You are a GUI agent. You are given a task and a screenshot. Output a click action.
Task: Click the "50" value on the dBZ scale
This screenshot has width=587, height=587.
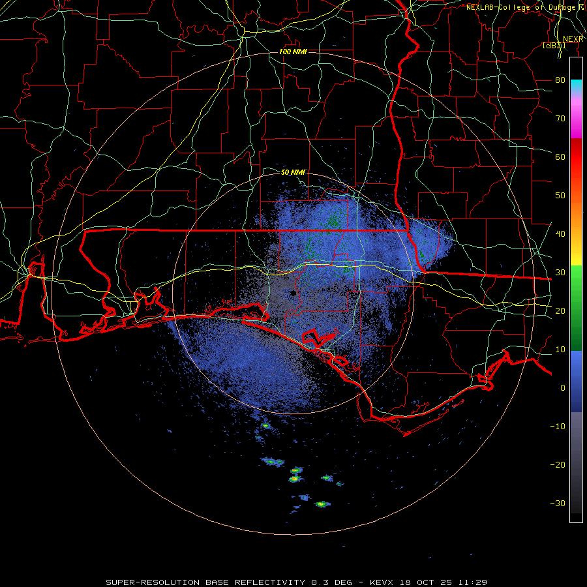560,196
